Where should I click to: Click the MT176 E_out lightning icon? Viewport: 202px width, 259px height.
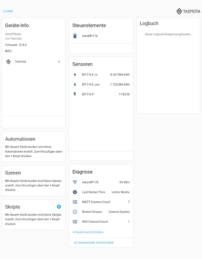(x=75, y=85)
